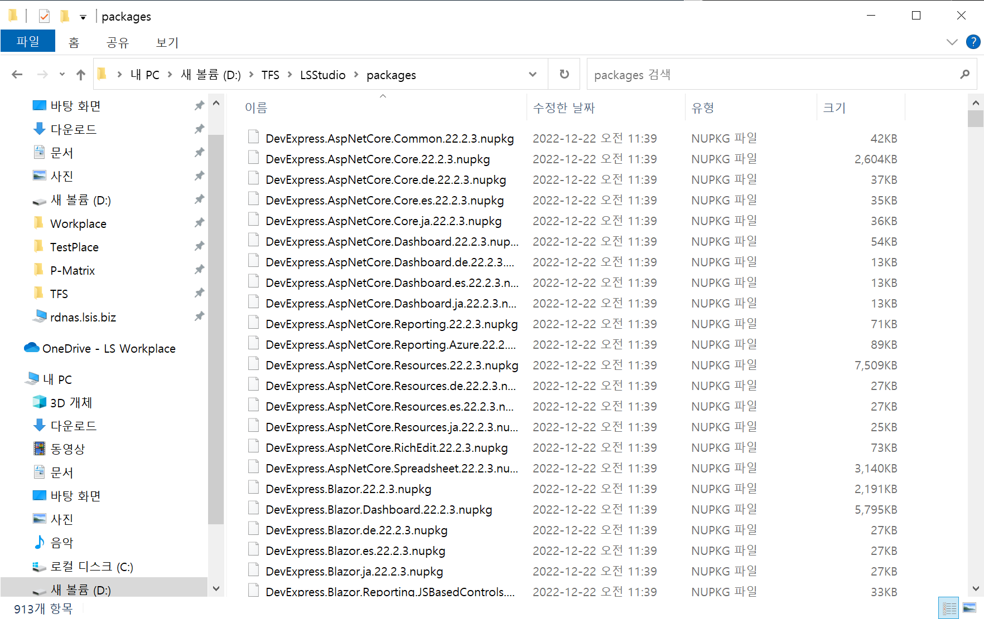
Task: Open the 공유 ribbon tab
Action: tap(118, 42)
